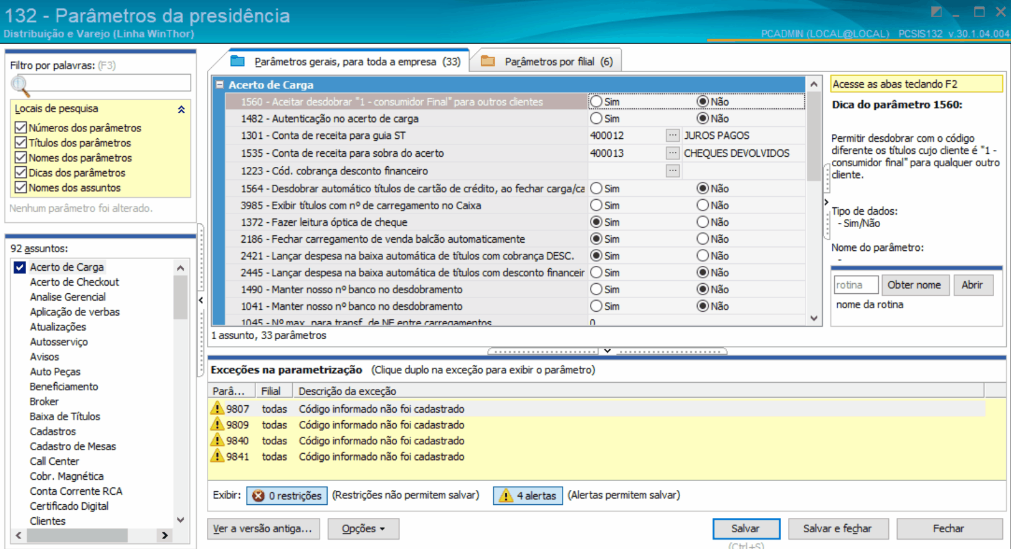Toggle Nomes dos assuntos checkbox

(x=21, y=187)
